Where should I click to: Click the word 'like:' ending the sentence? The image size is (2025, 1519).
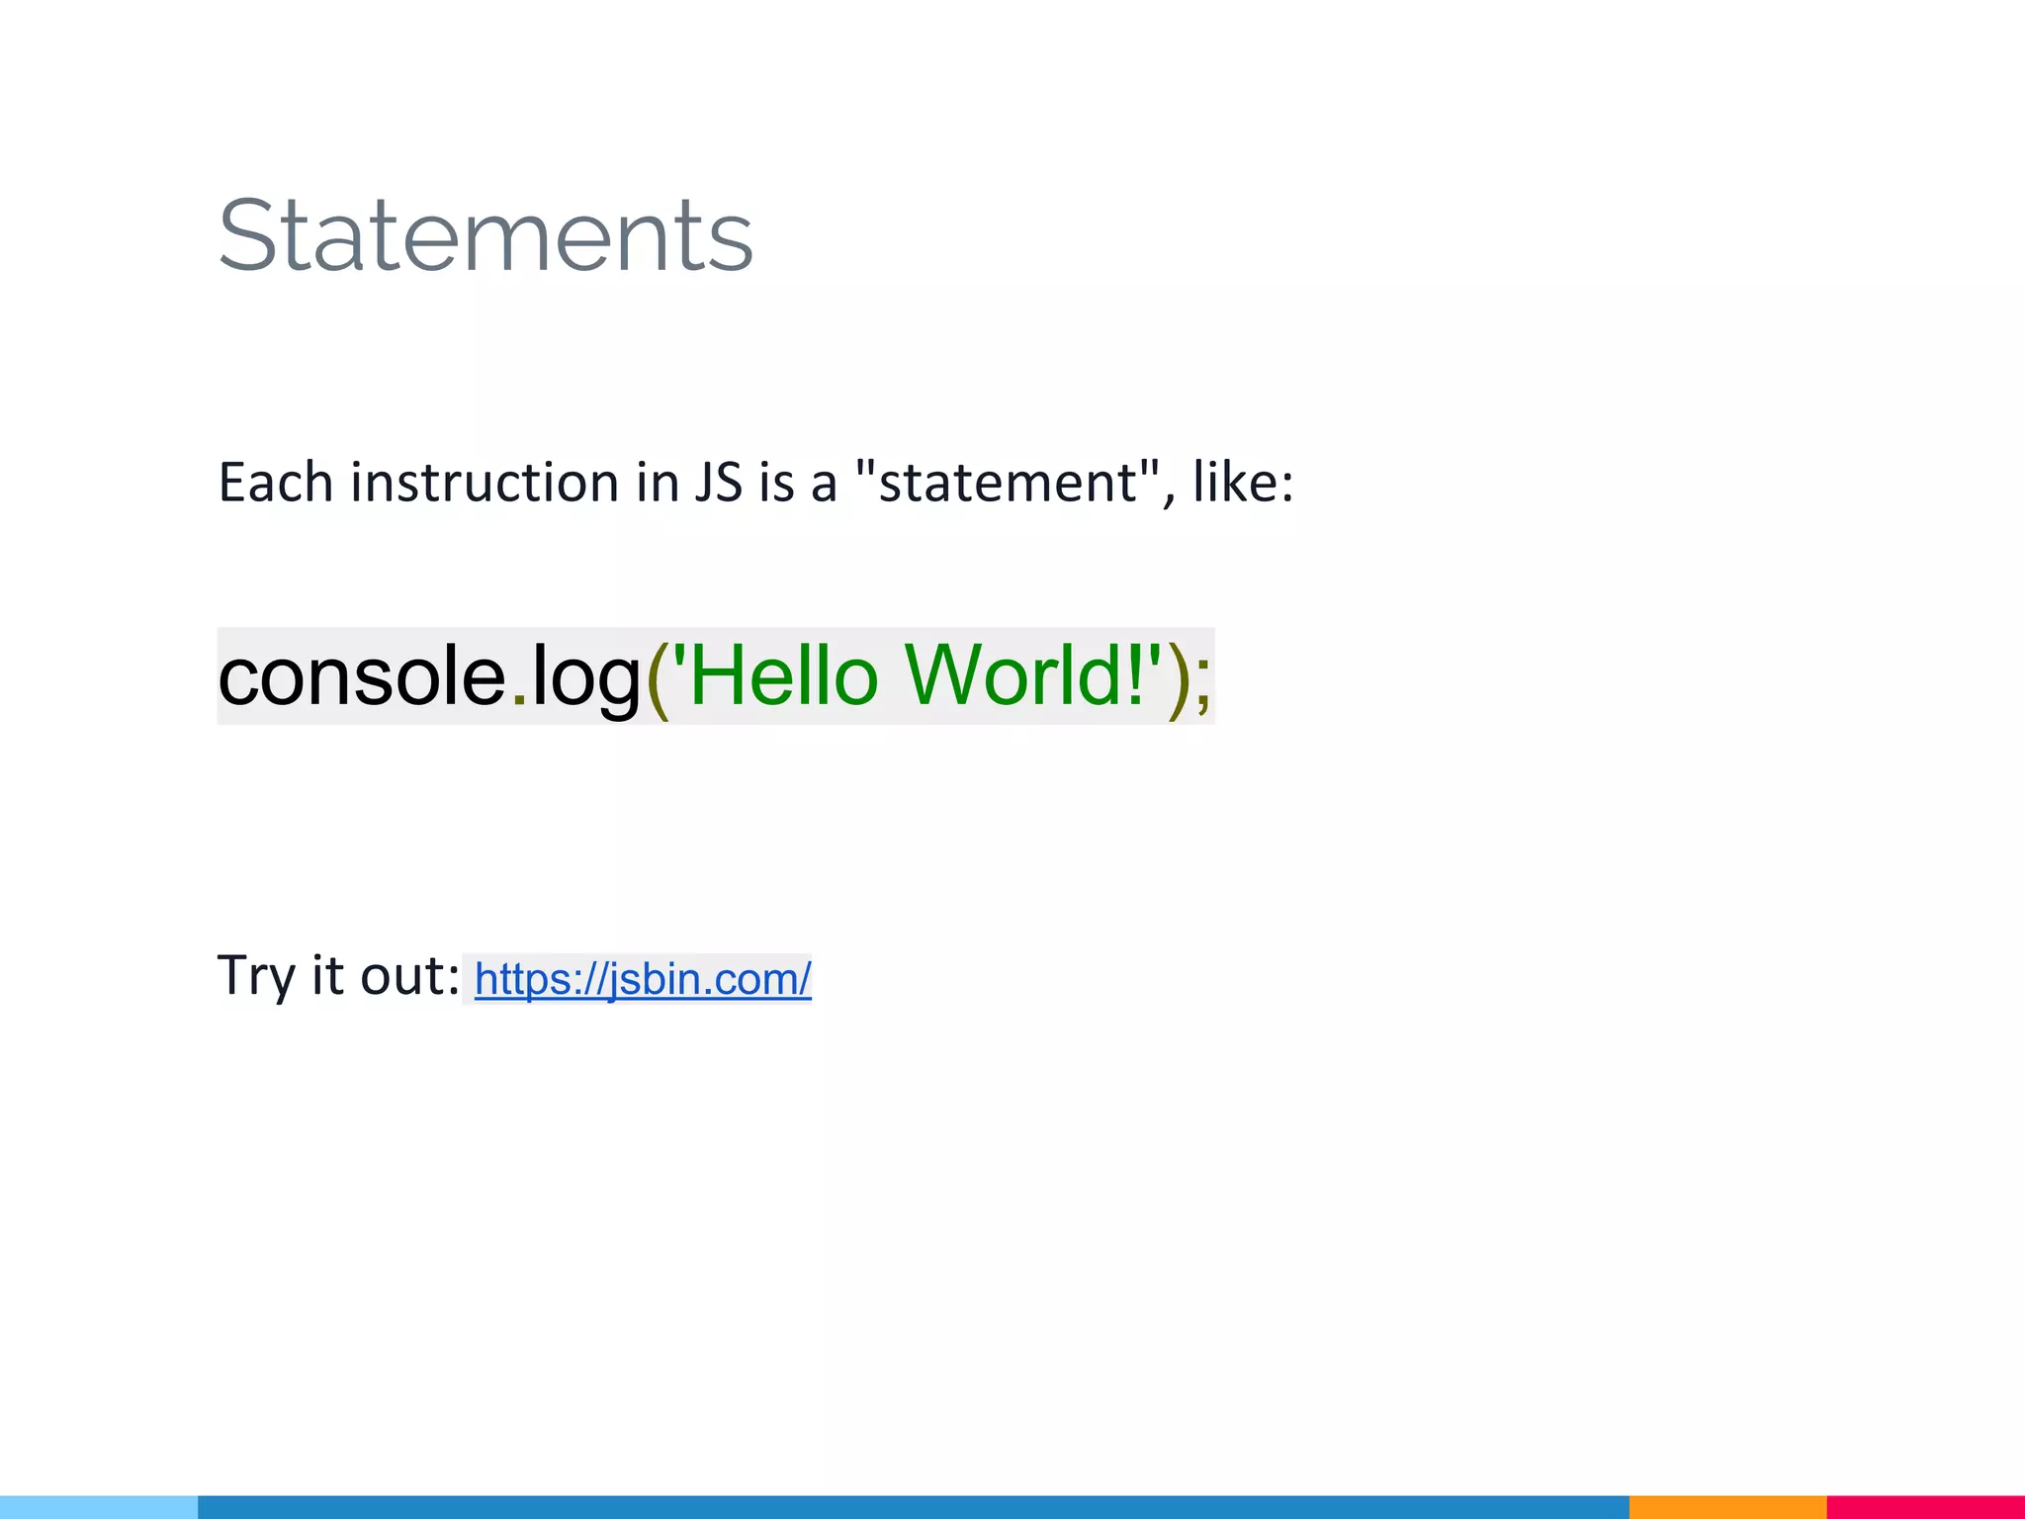(1243, 483)
